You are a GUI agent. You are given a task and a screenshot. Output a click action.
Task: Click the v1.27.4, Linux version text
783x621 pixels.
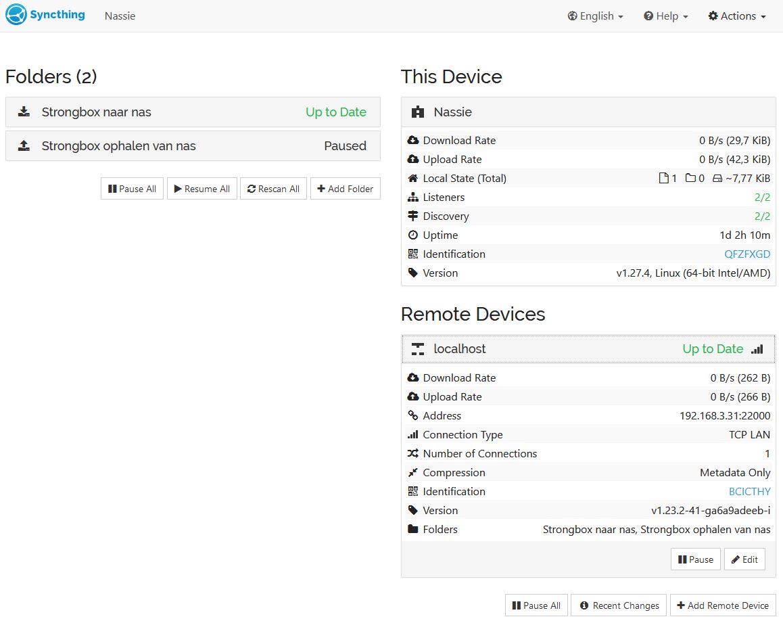[693, 273]
